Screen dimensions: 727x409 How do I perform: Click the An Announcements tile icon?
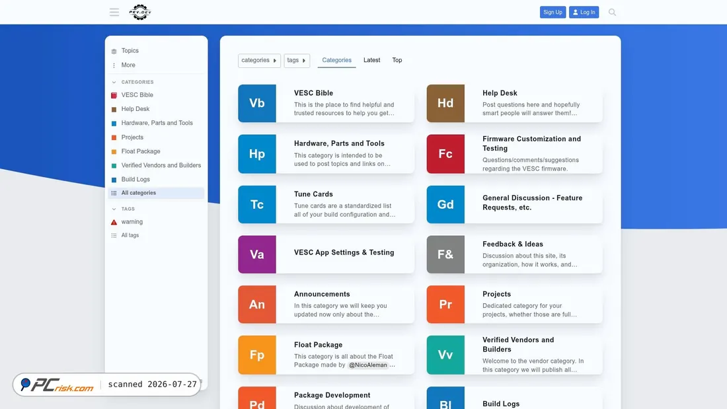[x=257, y=304]
